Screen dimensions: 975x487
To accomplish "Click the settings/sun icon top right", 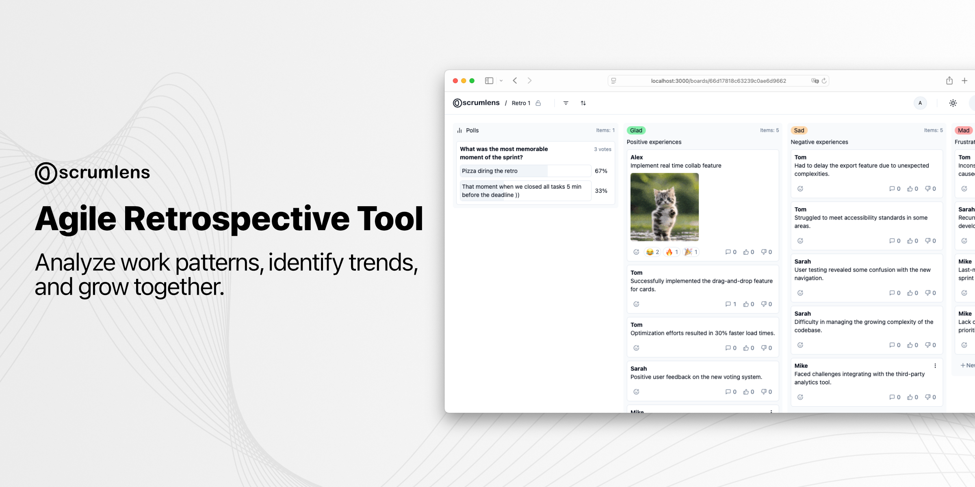I will pos(953,102).
